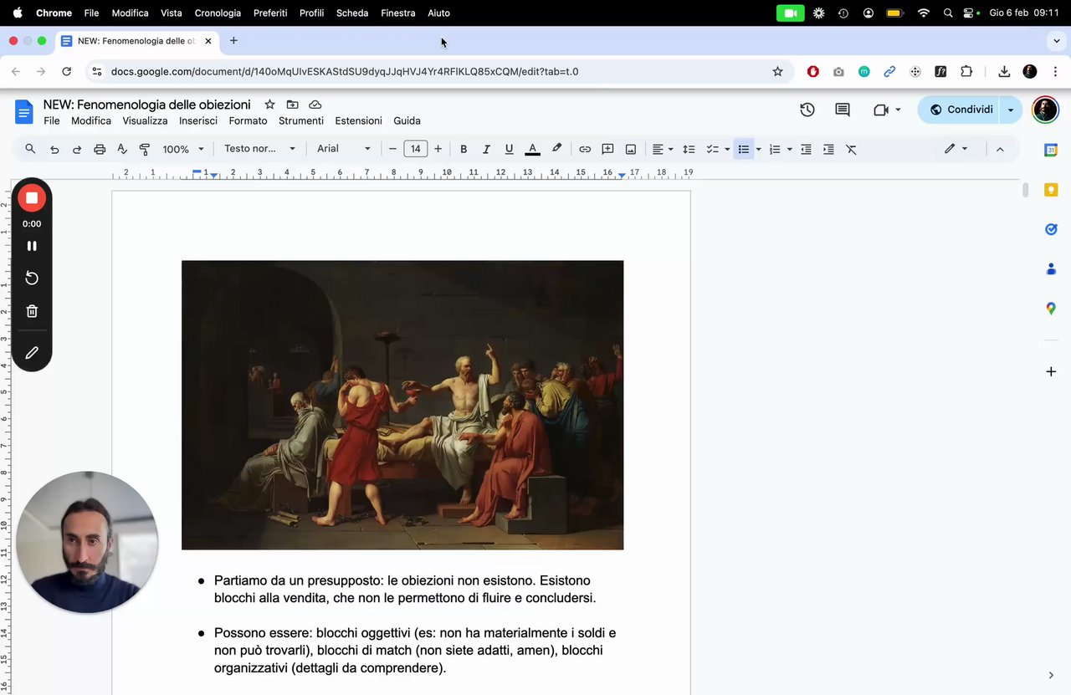Screen dimensions: 1071x695
Task: Click the font size field showing 14
Action: coord(415,149)
